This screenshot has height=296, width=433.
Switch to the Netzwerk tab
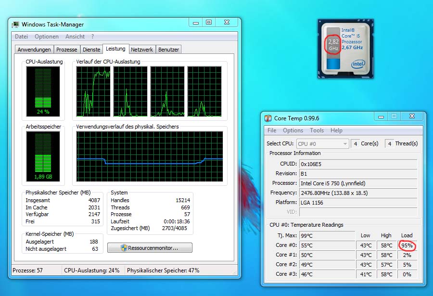141,50
